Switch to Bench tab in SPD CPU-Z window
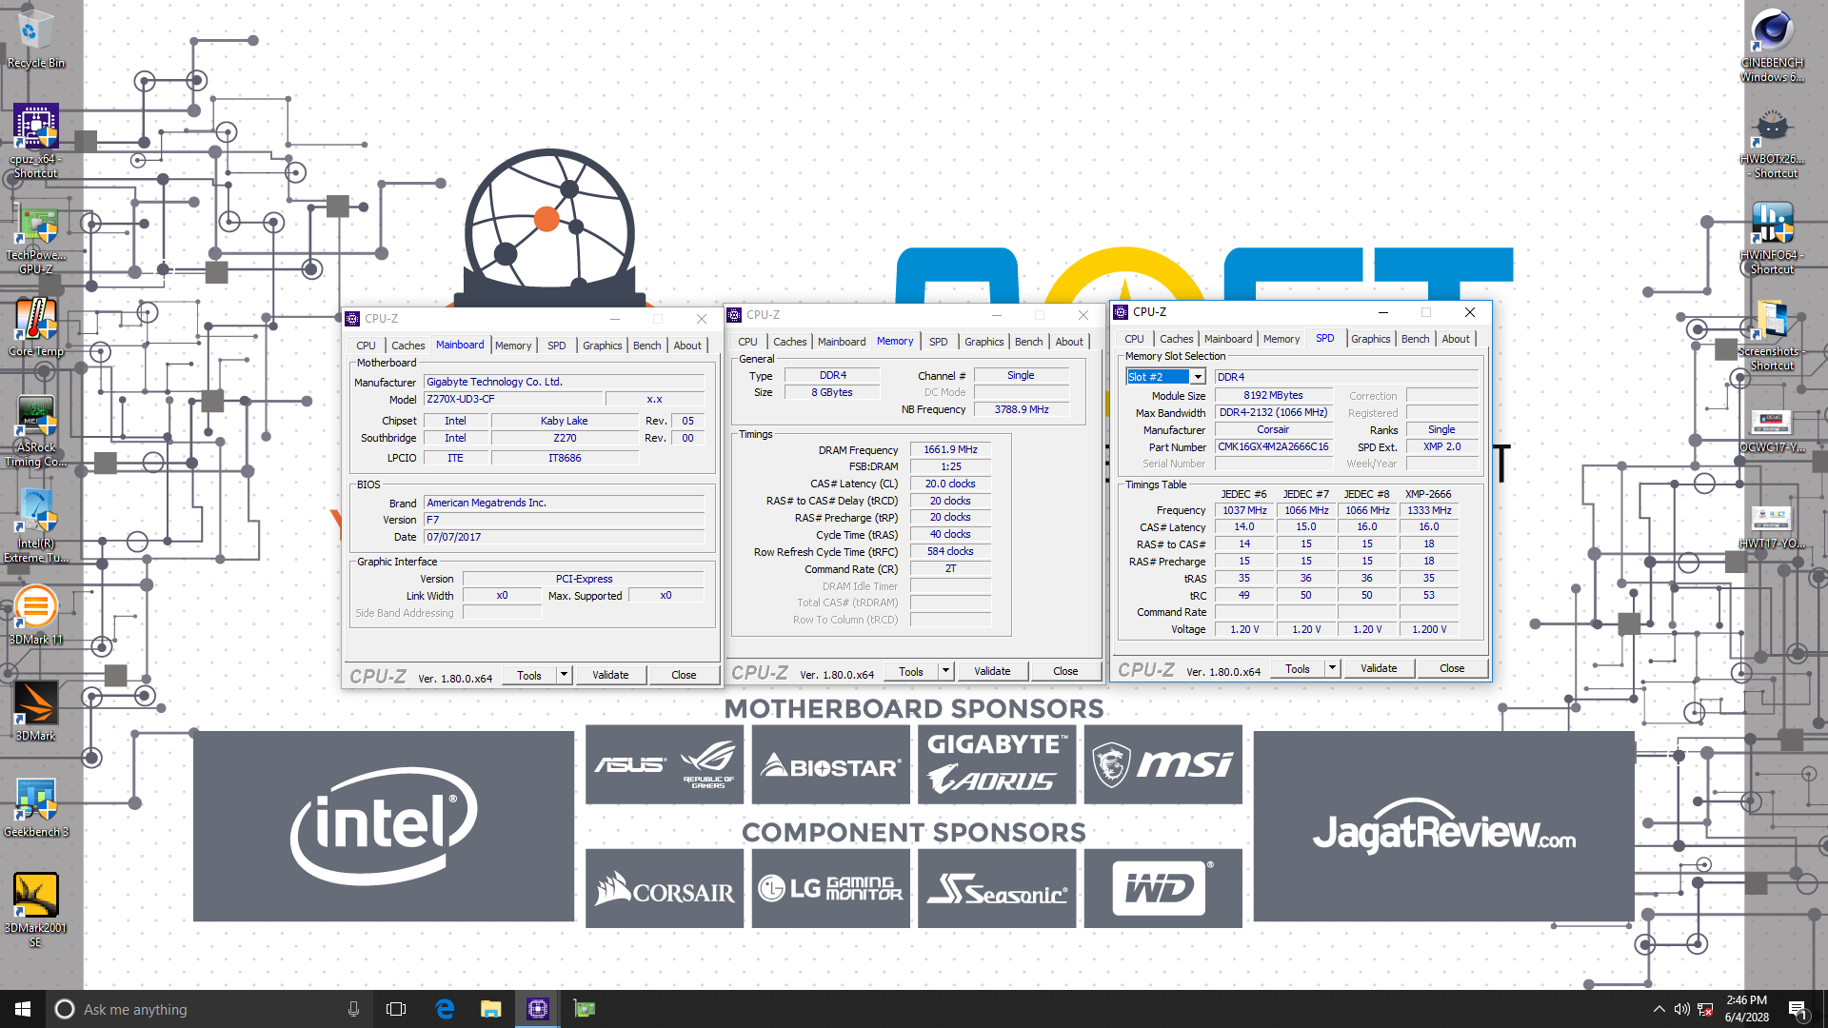The image size is (1828, 1028). tap(1415, 339)
